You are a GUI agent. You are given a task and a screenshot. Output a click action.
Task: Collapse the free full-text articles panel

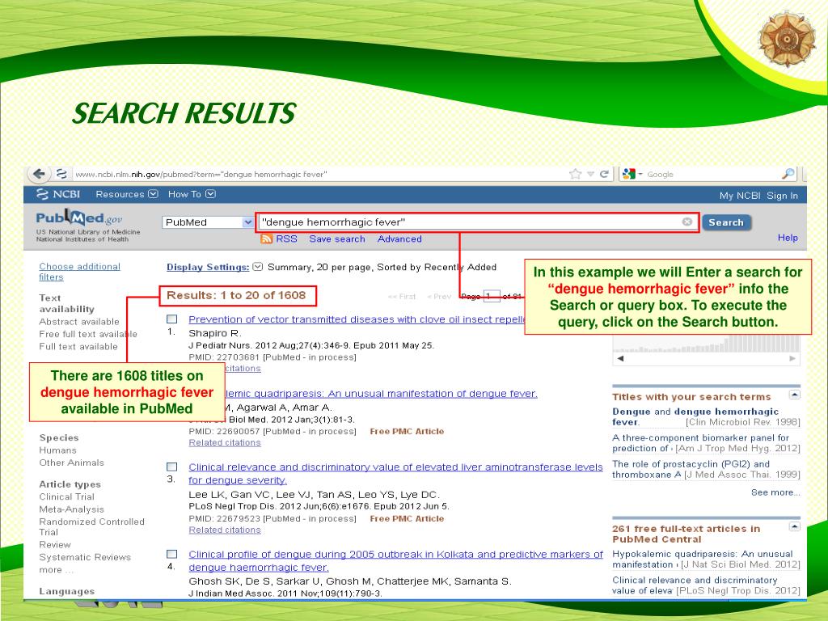[x=794, y=526]
